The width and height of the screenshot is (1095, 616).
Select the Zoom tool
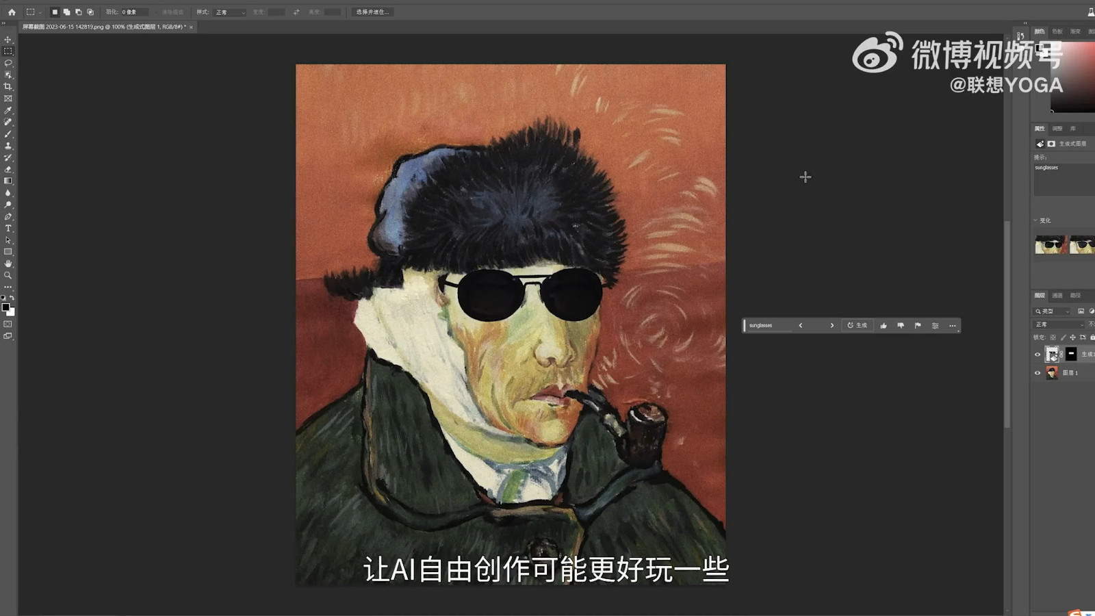(8, 275)
